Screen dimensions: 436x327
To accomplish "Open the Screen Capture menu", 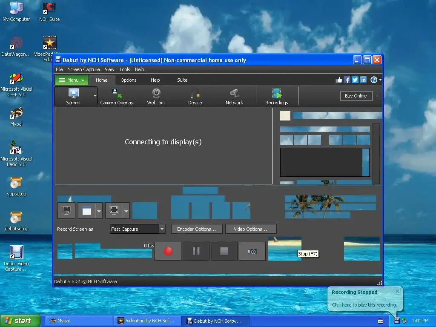I will 84,69.
